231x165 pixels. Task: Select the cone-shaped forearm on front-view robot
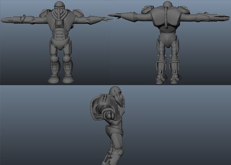[x=93, y=20]
